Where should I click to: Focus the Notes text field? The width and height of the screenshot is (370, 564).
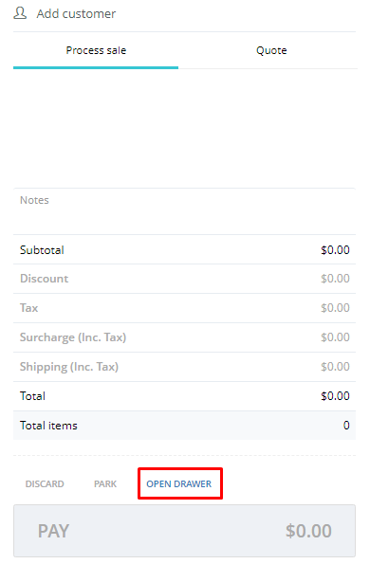pyautogui.click(x=184, y=210)
